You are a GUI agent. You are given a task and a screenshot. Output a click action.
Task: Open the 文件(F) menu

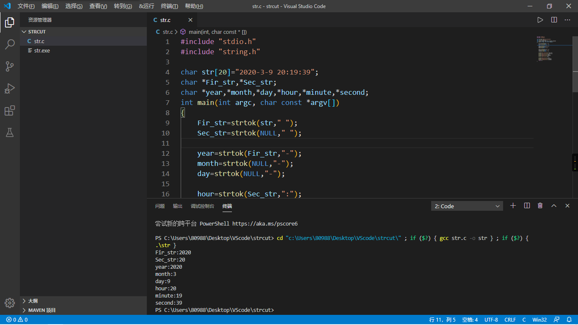point(26,6)
